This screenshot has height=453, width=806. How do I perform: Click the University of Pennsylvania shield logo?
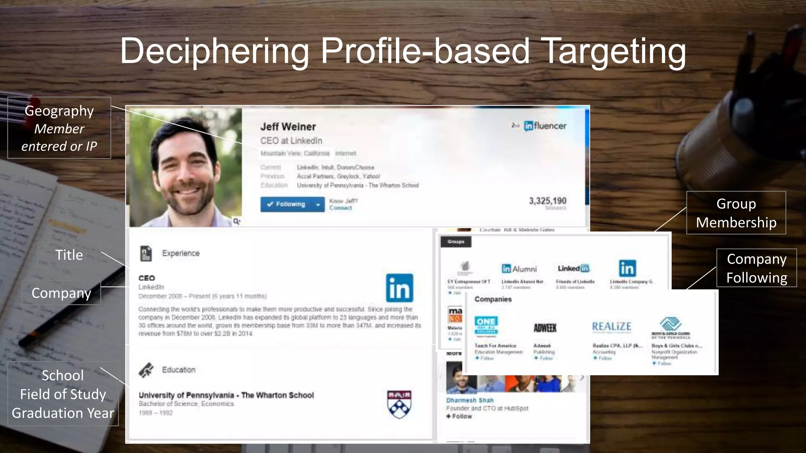pos(399,404)
